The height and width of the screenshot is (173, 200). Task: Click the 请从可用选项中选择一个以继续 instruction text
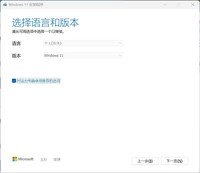(x=38, y=32)
